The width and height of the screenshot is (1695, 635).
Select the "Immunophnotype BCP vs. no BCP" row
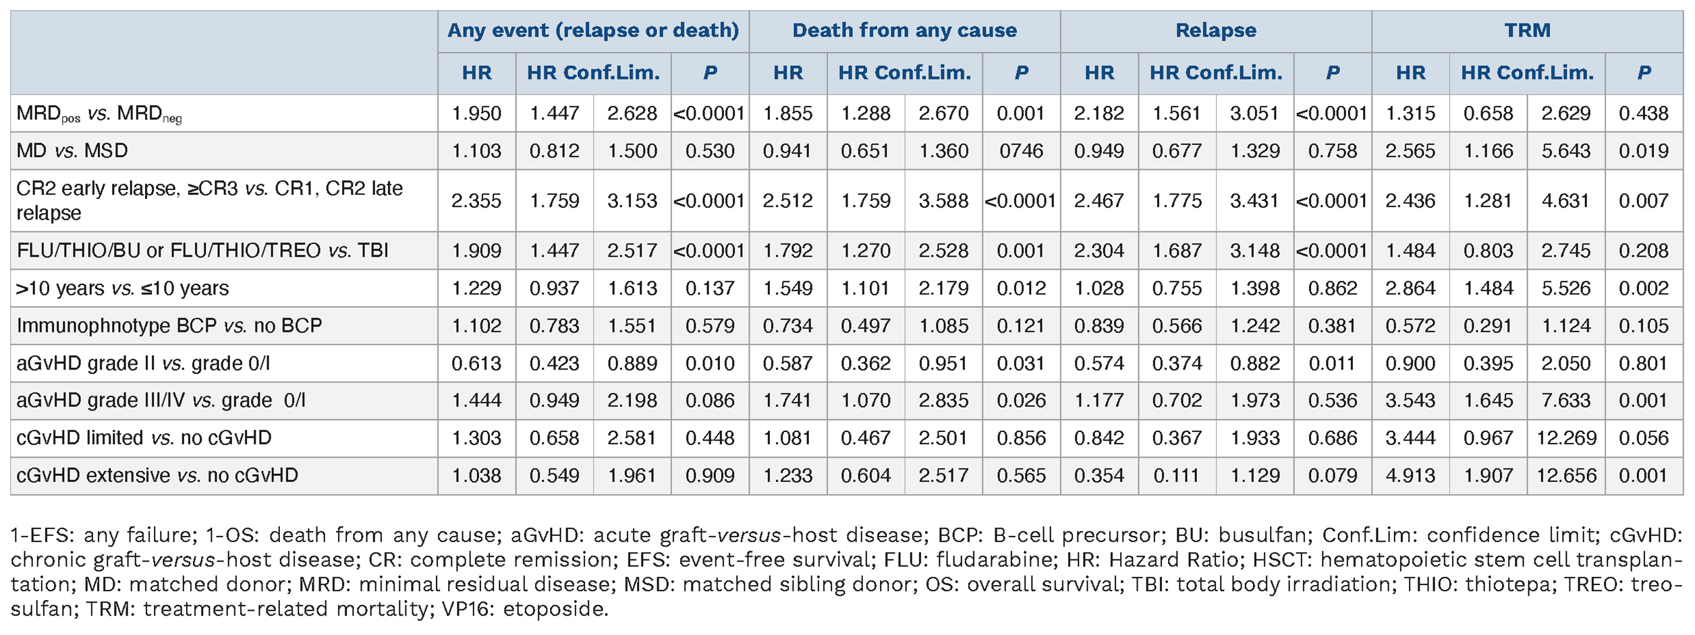pyautogui.click(x=169, y=326)
